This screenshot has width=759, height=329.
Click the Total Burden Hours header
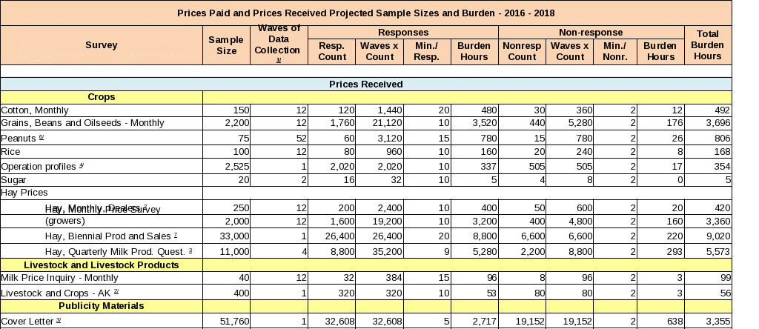[x=708, y=45]
